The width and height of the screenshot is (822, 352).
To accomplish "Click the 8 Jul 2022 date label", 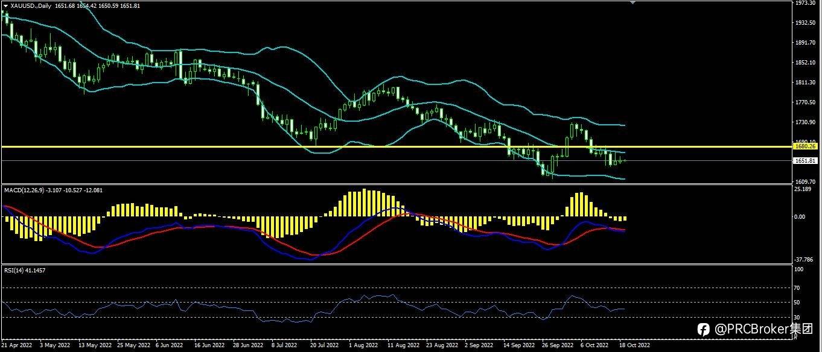I will point(284,346).
